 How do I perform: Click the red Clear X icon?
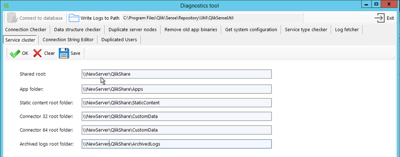point(38,53)
